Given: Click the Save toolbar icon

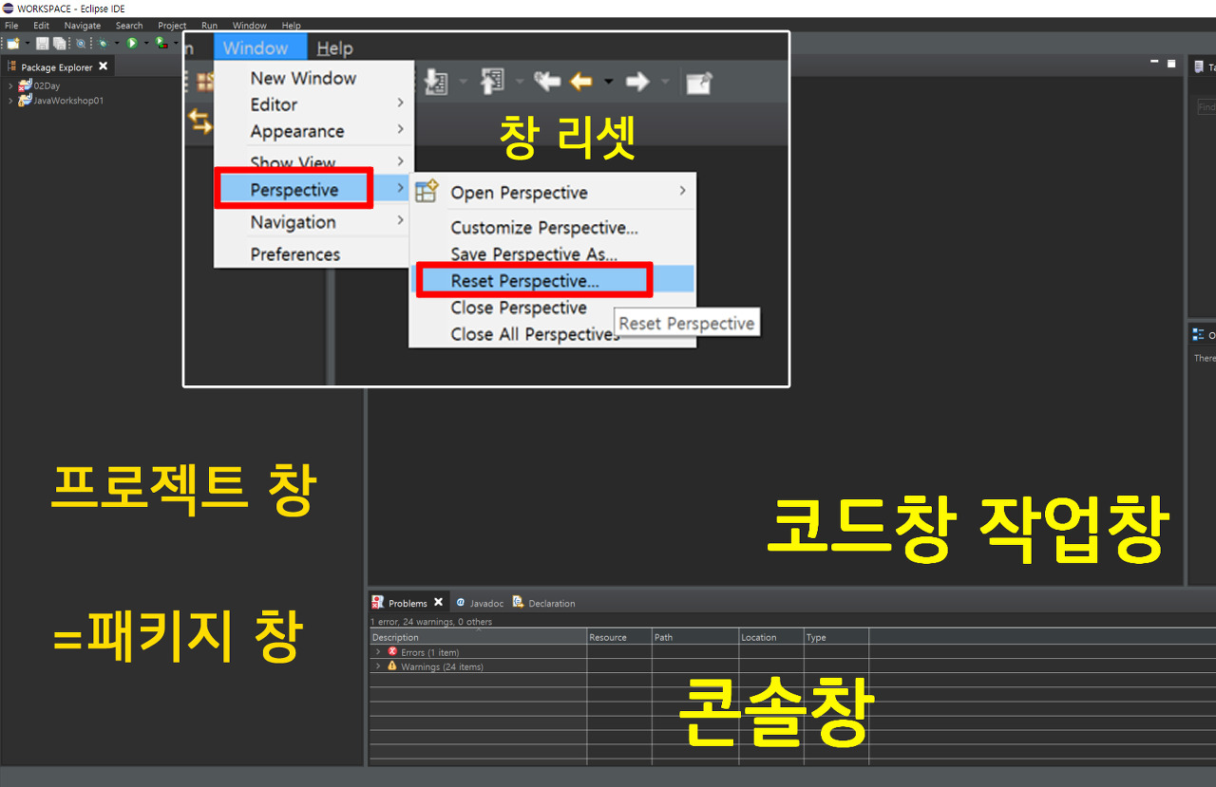Looking at the screenshot, I should point(43,43).
